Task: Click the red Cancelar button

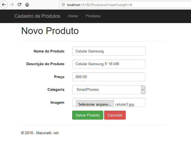Action: (115, 115)
